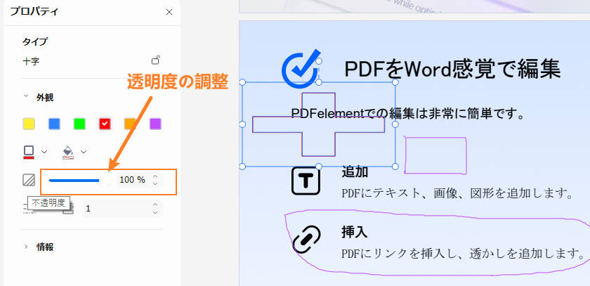Click the border color icon
Viewport: 590px width, 286px height.
[29, 151]
